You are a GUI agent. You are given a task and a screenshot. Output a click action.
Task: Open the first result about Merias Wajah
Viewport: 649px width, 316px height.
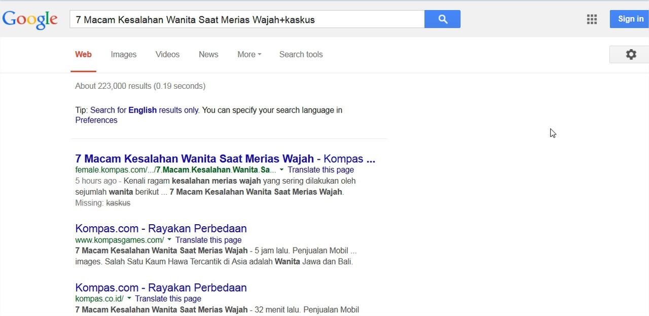pos(225,159)
